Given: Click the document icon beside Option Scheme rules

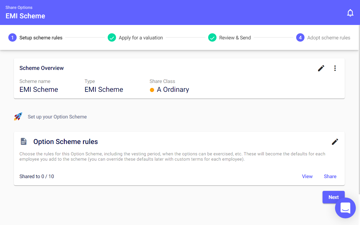Looking at the screenshot, I should tap(23, 141).
